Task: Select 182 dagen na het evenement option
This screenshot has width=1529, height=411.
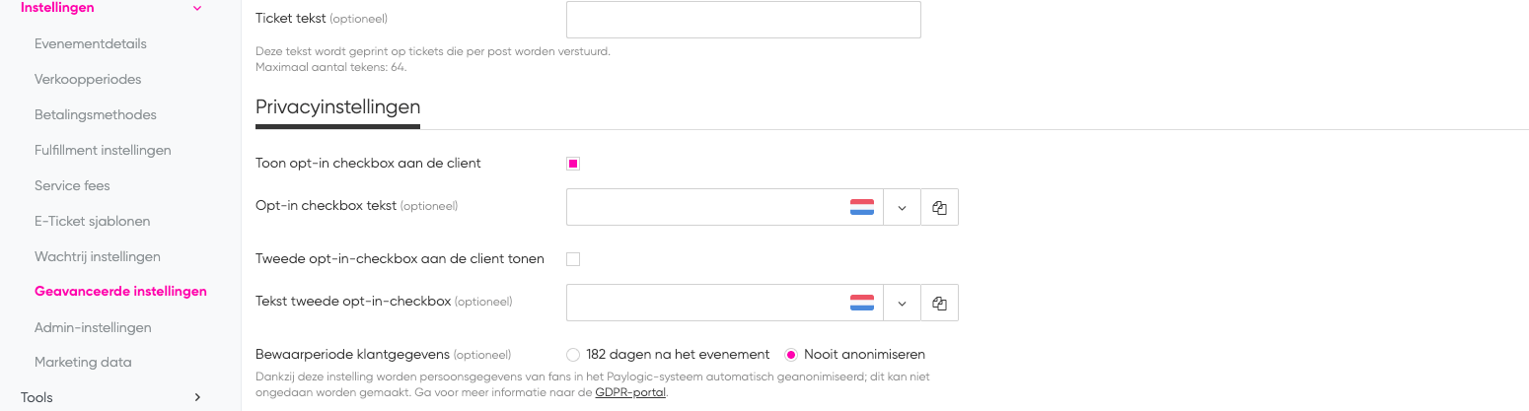Action: 573,354
